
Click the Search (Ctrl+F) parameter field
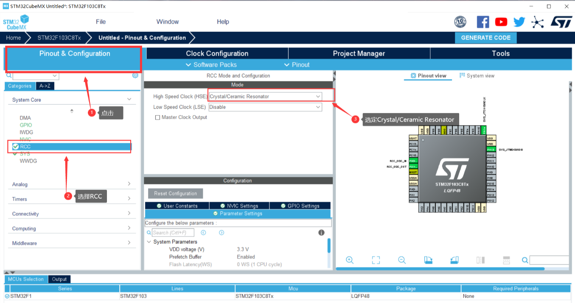pos(173,233)
